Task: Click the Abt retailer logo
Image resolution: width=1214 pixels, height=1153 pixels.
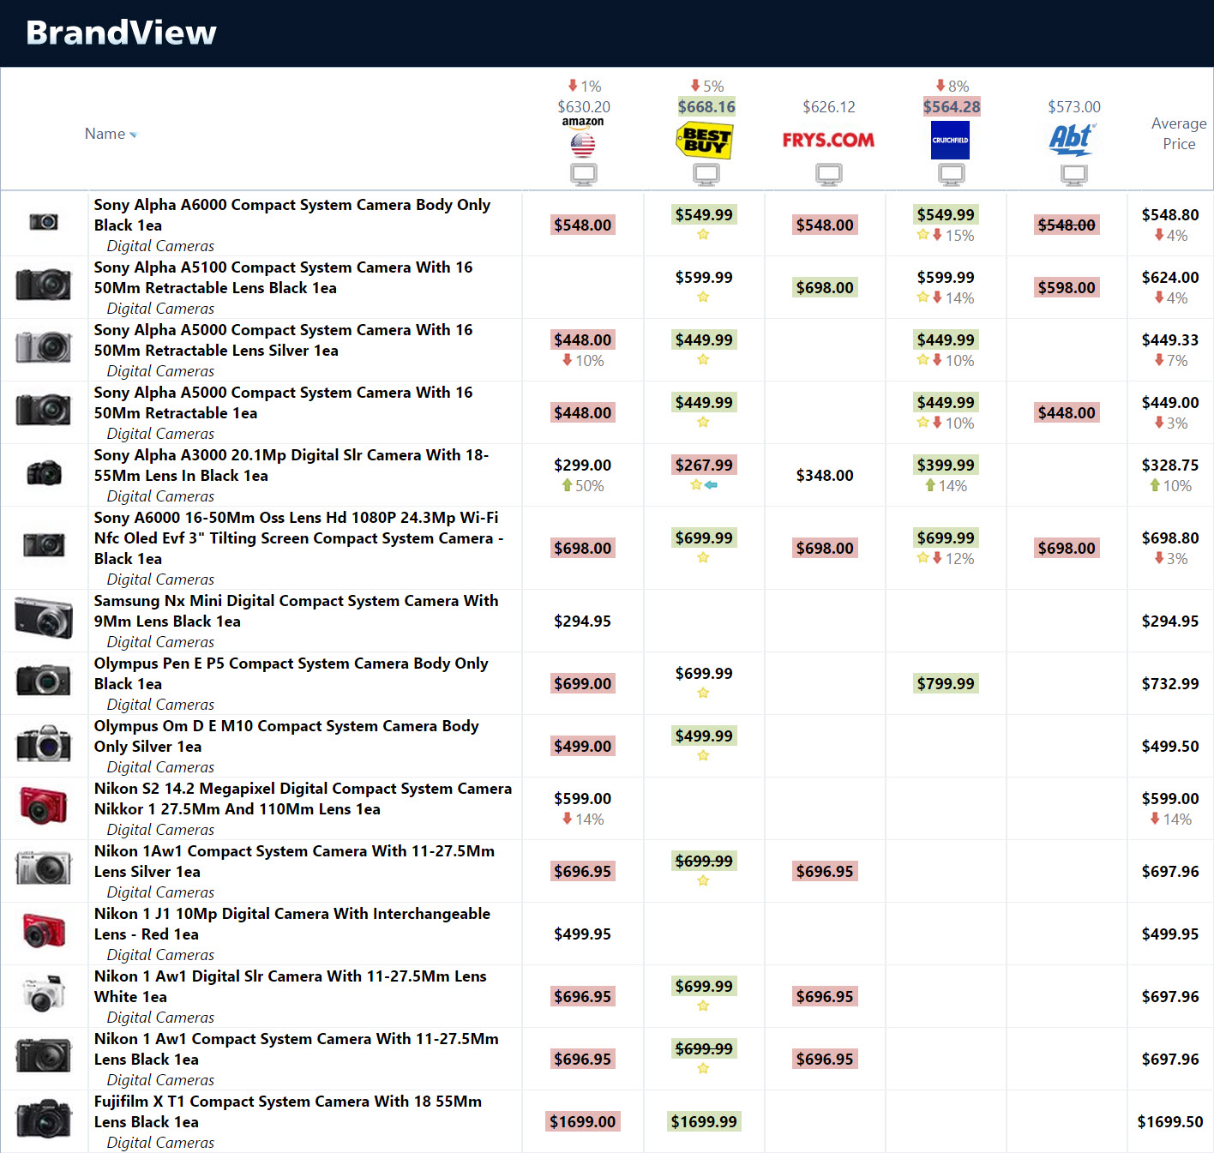Action: tap(1072, 140)
